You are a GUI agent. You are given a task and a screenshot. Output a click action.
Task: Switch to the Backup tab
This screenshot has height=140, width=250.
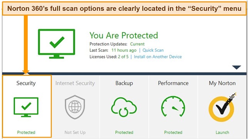(124, 83)
